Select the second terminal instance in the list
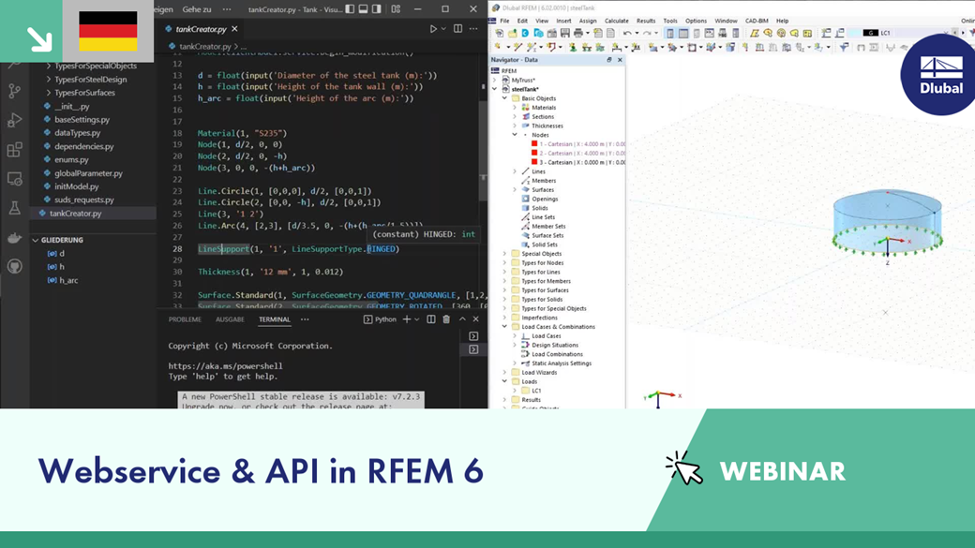975x548 pixels. (473, 349)
